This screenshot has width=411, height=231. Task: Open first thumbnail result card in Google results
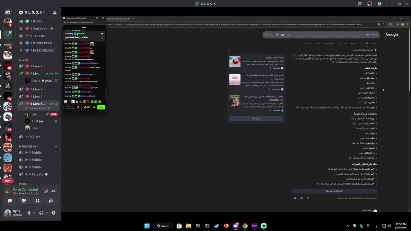(235, 62)
